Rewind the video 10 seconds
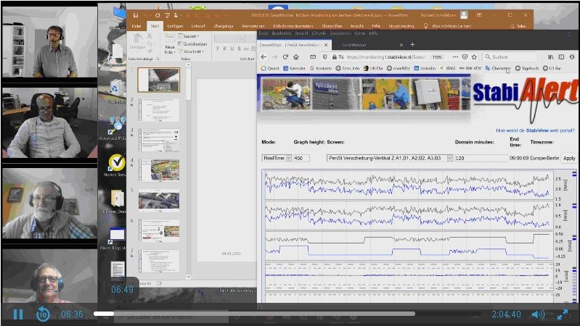This screenshot has height=326, width=580. pyautogui.click(x=43, y=314)
